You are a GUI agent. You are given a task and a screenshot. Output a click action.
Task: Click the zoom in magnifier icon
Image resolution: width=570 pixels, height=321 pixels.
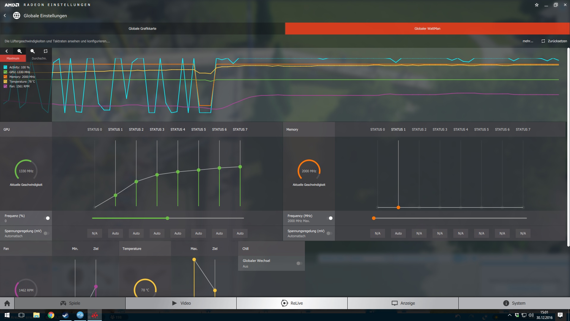point(20,51)
